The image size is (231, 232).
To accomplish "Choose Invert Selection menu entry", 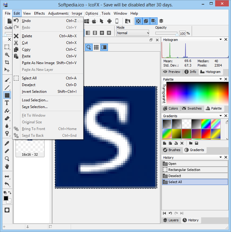I will click(48, 92).
